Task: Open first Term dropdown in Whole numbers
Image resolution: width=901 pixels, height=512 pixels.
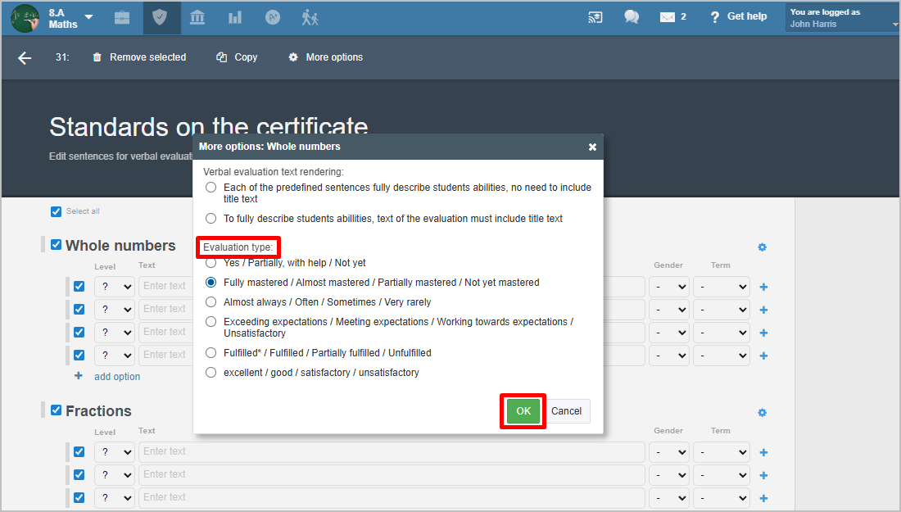Action: [721, 287]
